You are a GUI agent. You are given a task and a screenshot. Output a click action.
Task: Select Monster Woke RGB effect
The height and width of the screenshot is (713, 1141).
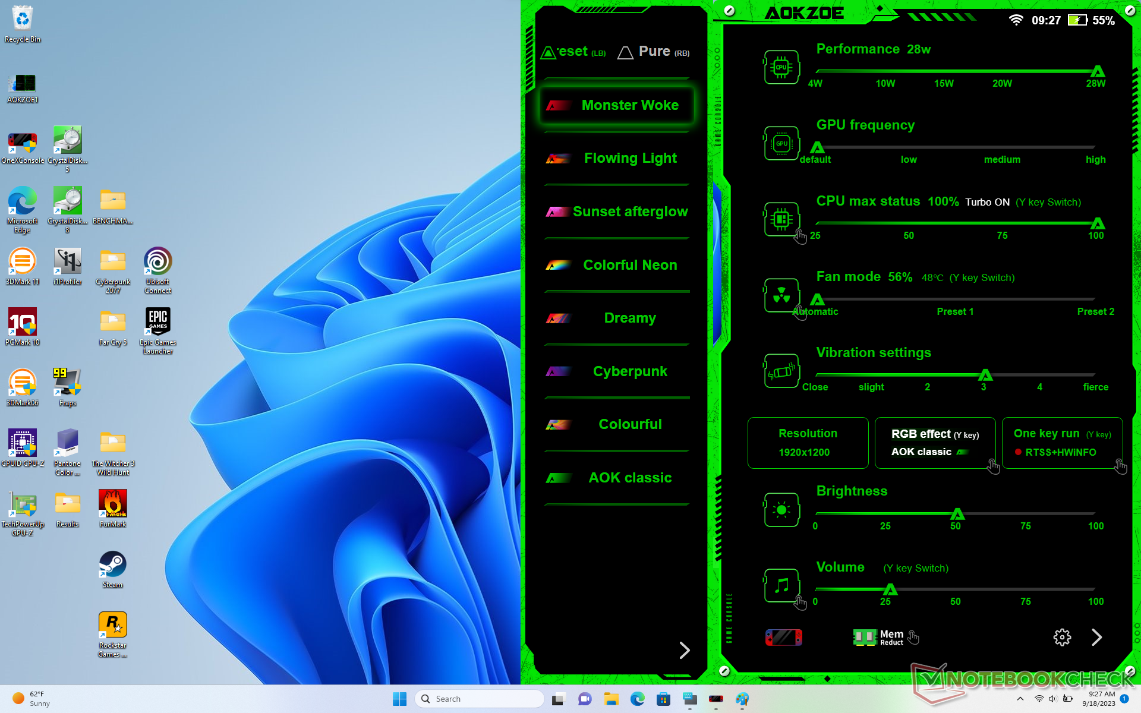617,105
